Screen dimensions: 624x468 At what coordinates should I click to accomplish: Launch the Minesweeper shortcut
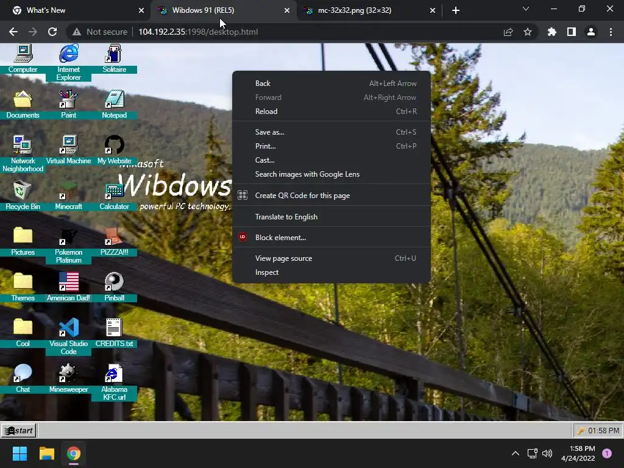(x=68, y=379)
